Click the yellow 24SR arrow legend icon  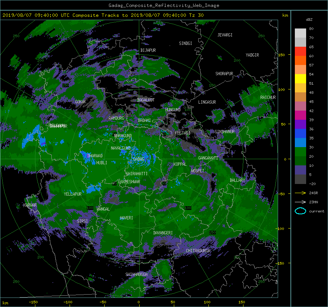point(300,193)
